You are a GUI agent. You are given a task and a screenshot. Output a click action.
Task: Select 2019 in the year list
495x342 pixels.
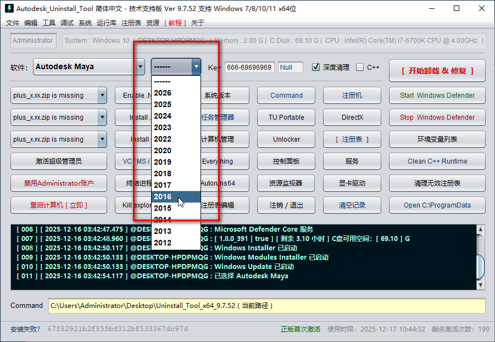tap(176, 162)
